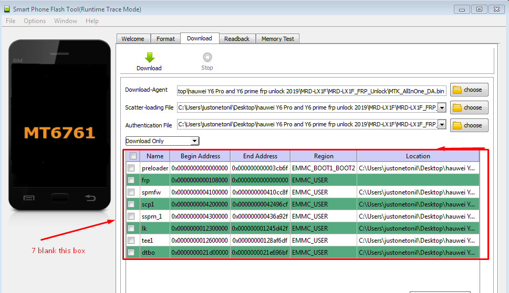Click begin address 0x0000000000108000

(x=200, y=180)
